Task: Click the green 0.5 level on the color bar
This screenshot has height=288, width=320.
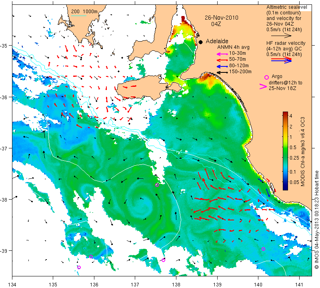Action: click(285, 147)
